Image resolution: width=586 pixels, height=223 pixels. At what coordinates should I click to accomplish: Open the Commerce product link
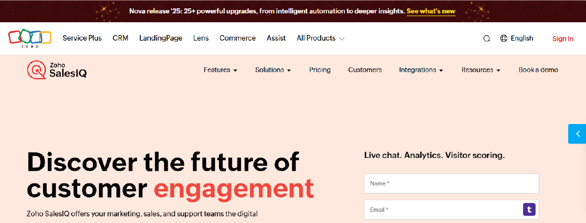point(238,38)
